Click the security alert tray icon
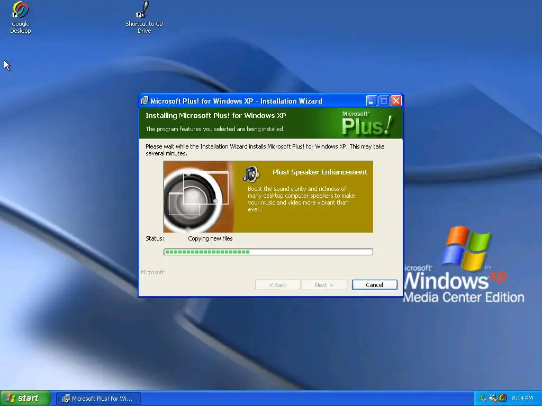Viewport: 542px width, 406px height. pos(493,398)
